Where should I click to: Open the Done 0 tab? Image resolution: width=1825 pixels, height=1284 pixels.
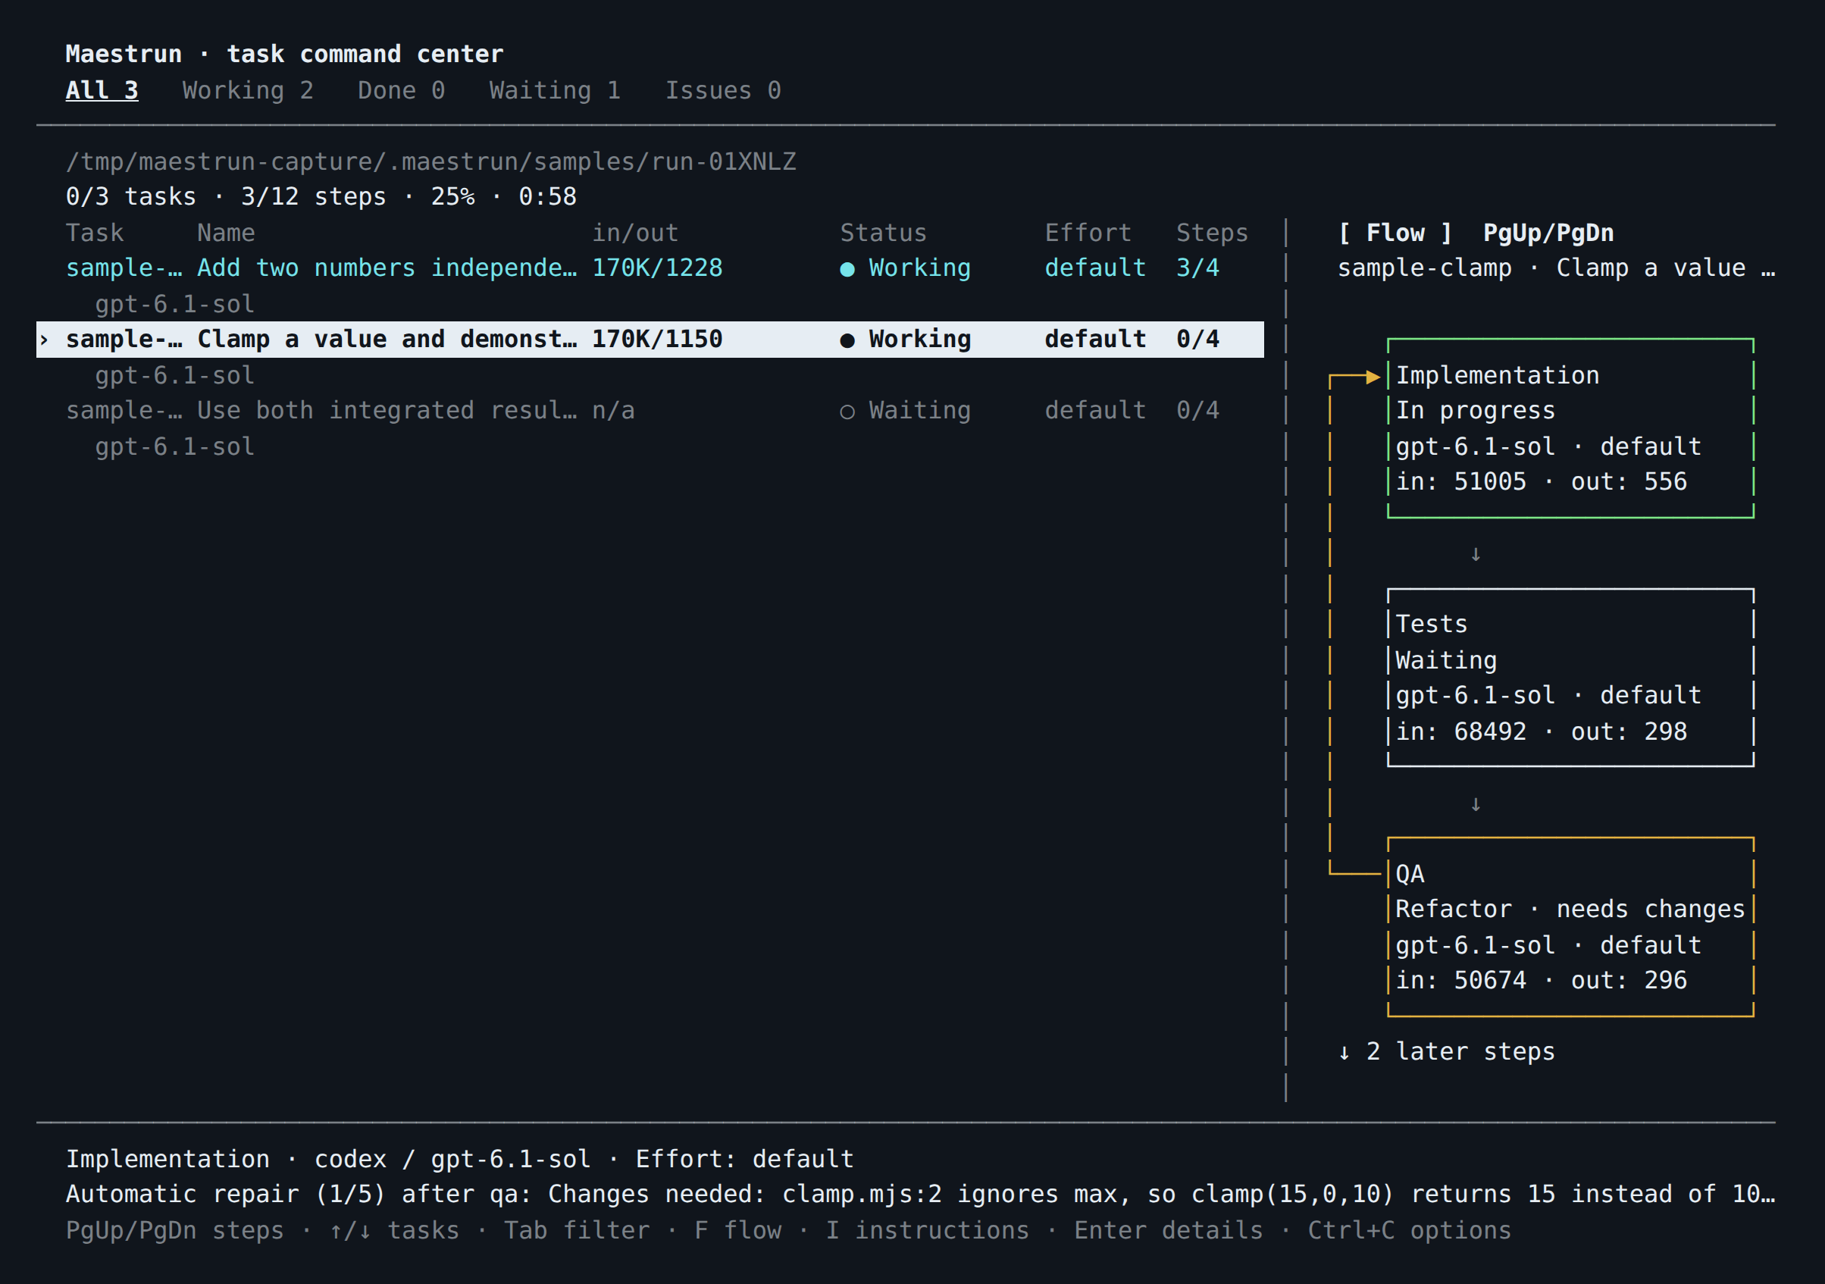click(x=402, y=91)
